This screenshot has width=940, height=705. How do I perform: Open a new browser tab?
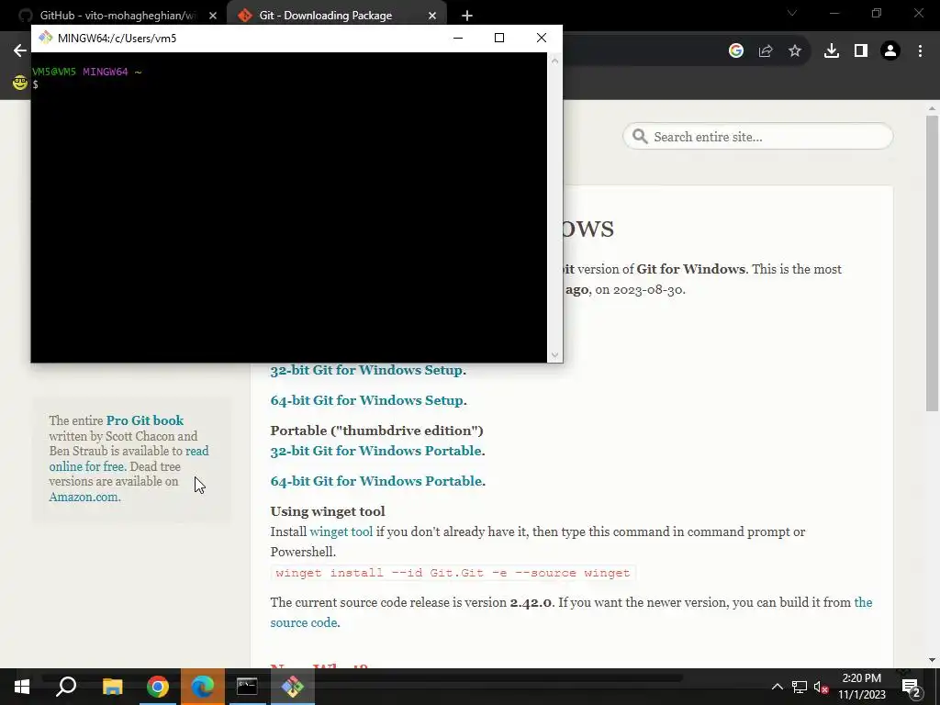tap(467, 17)
